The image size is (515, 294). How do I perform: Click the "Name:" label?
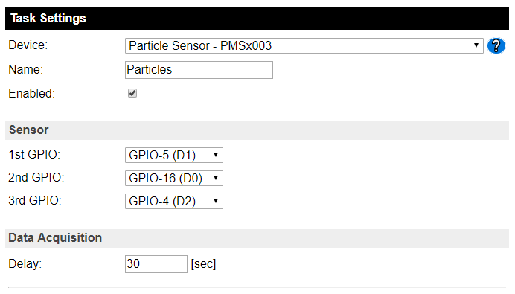[25, 69]
